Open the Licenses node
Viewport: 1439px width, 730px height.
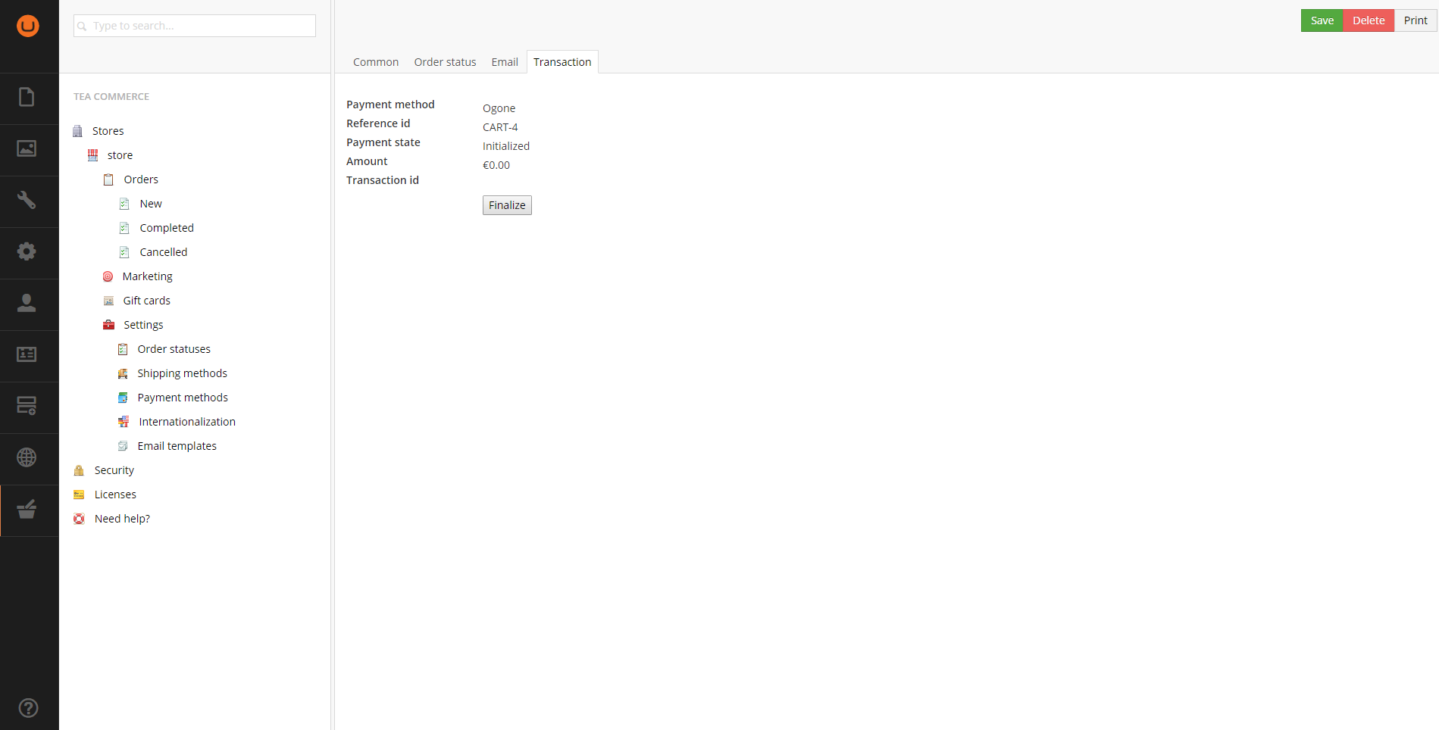point(115,494)
